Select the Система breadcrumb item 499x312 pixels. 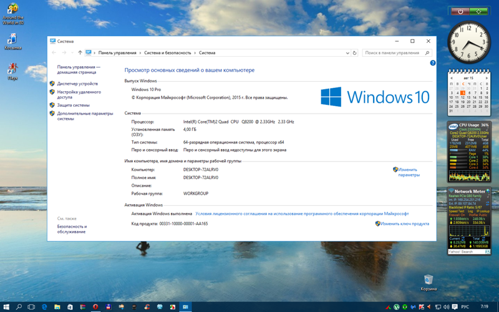[x=207, y=53]
